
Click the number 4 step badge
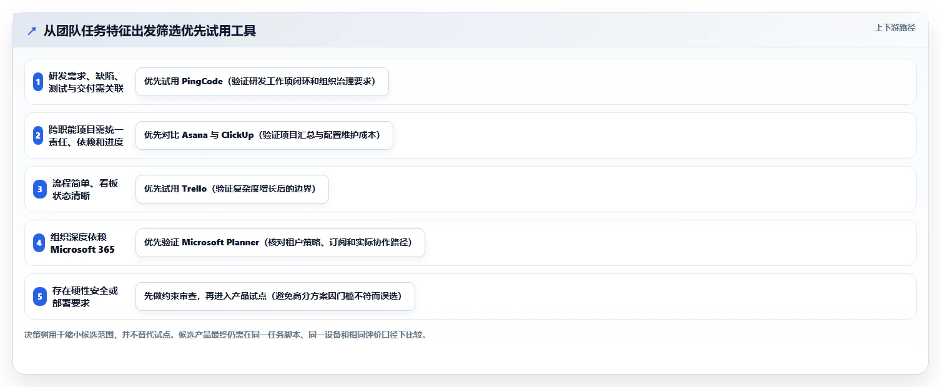[x=39, y=243]
